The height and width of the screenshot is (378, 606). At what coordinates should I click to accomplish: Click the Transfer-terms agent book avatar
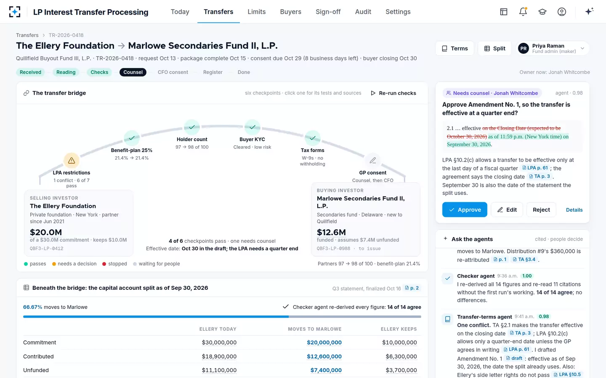point(448,319)
